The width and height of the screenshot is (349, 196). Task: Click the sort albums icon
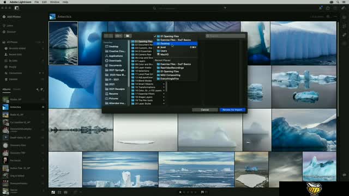[x=42, y=89]
